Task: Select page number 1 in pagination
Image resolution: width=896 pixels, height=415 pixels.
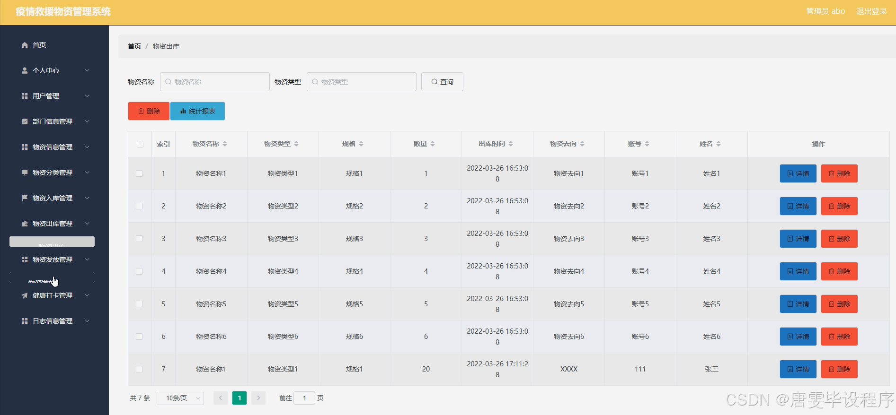Action: (x=240, y=398)
